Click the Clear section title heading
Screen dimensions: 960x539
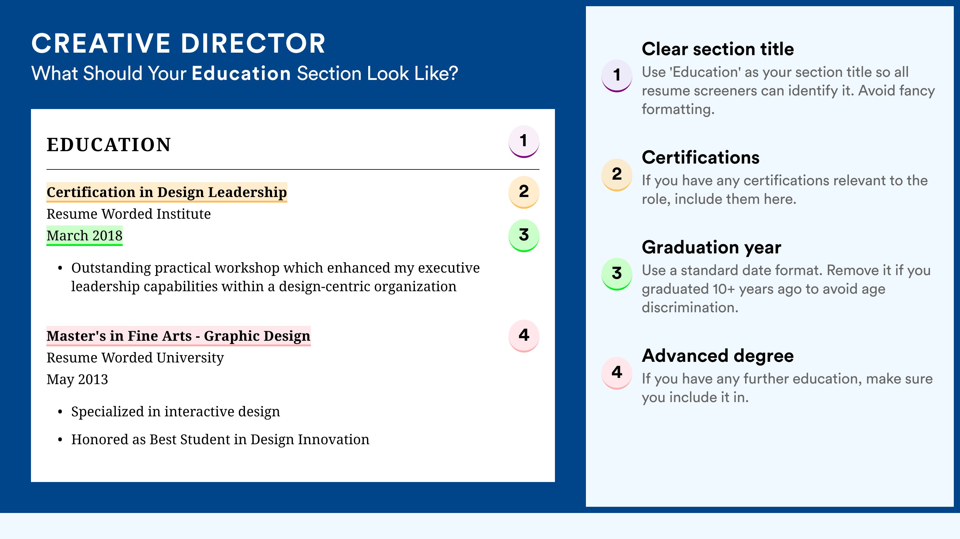coord(718,49)
